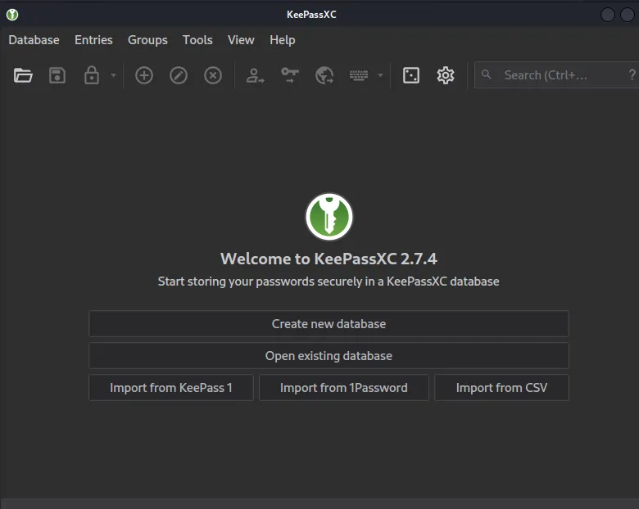
Task: Focus the Search input field
Action: point(557,75)
